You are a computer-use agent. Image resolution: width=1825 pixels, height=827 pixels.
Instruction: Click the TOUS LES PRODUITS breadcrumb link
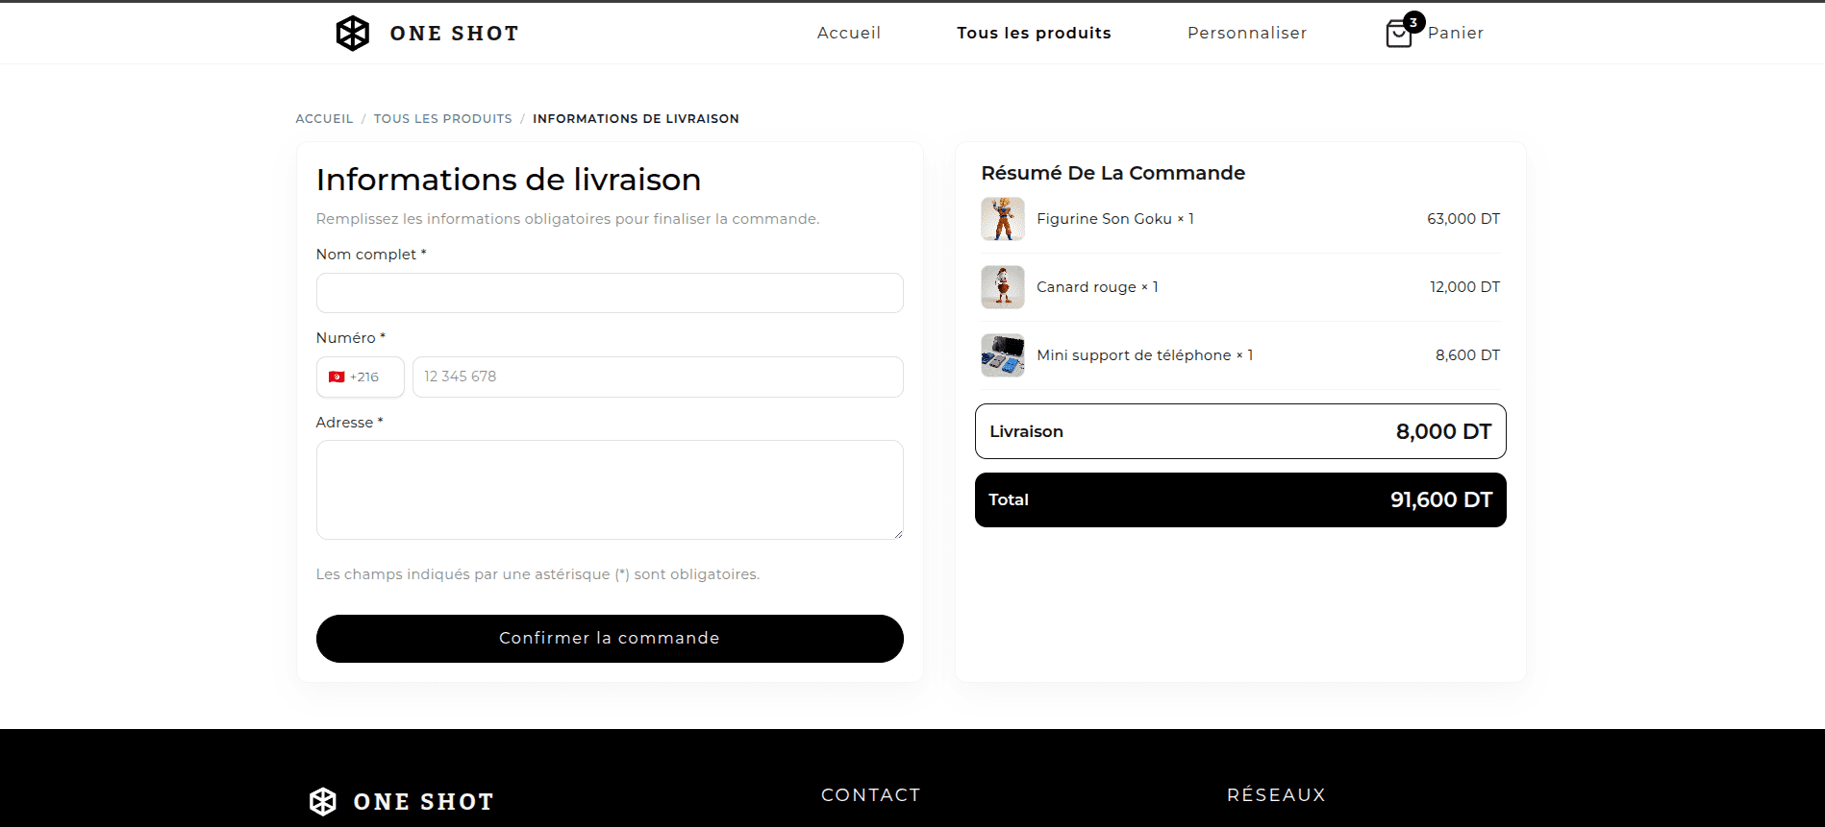tap(443, 119)
